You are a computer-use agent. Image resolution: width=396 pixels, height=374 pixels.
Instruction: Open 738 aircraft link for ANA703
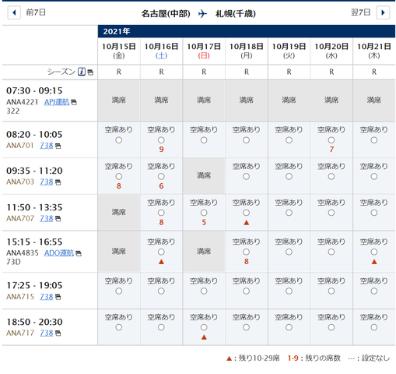pos(47,182)
